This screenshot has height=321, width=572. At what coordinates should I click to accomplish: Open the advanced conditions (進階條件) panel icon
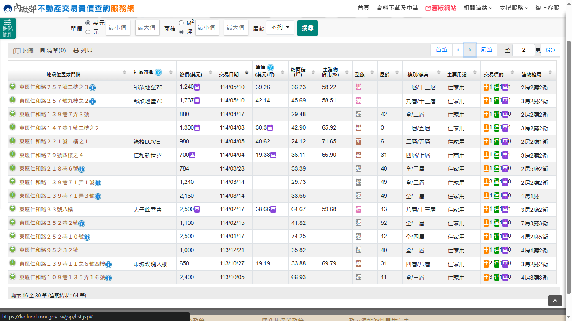(8, 28)
